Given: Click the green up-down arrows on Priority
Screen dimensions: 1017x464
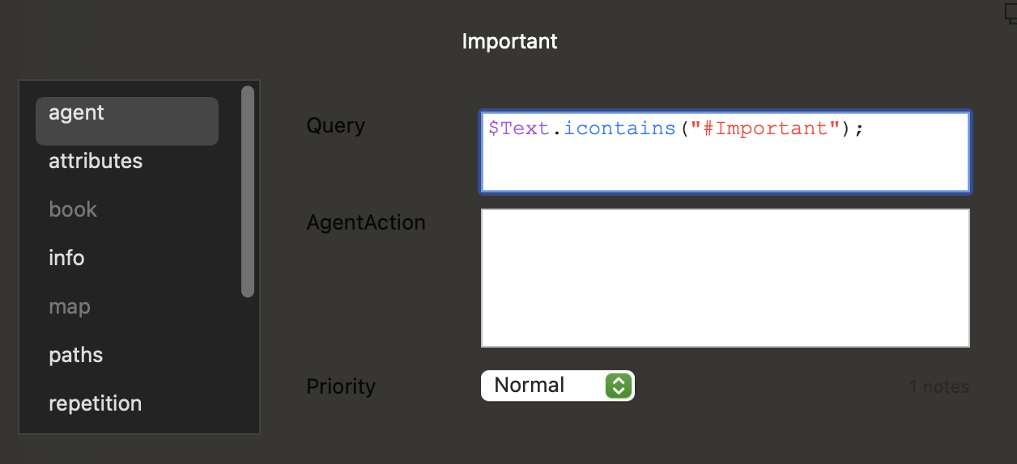Looking at the screenshot, I should point(618,386).
